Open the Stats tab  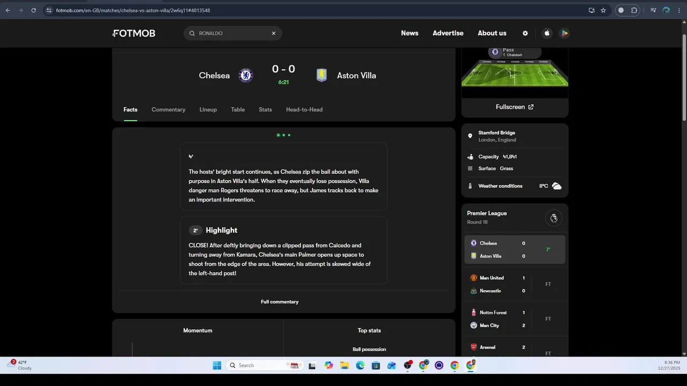pyautogui.click(x=265, y=109)
